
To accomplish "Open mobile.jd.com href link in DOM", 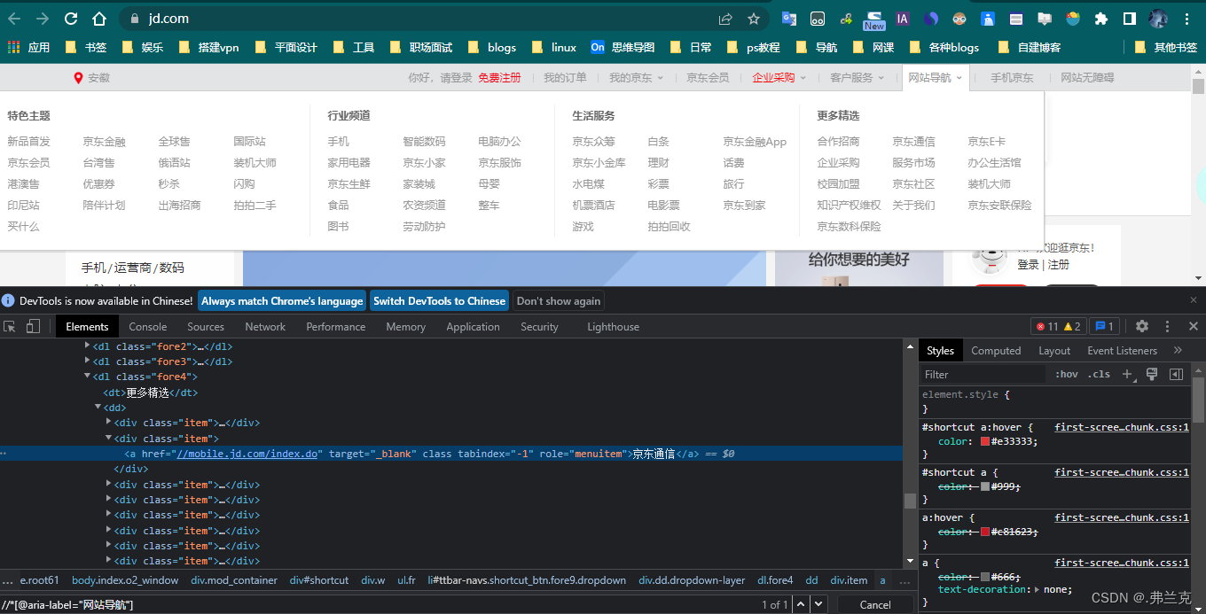I will coord(247,454).
